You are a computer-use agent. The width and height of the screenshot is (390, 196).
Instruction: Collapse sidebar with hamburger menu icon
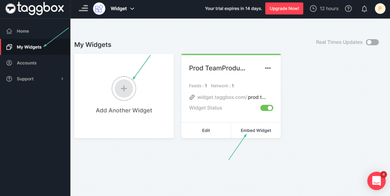(83, 8)
